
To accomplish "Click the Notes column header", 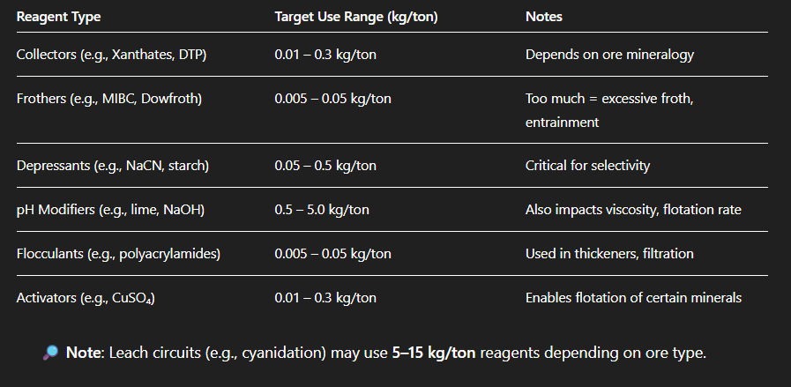I will coord(543,17).
